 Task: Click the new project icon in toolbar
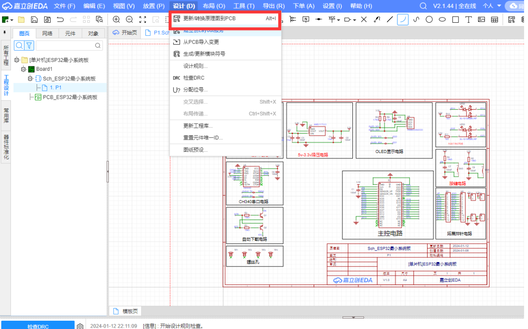tap(5, 20)
